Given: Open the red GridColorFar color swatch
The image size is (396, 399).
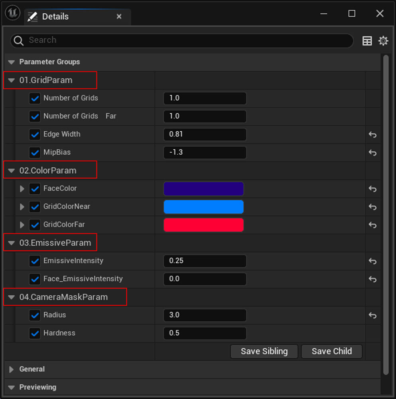Looking at the screenshot, I should click(203, 225).
